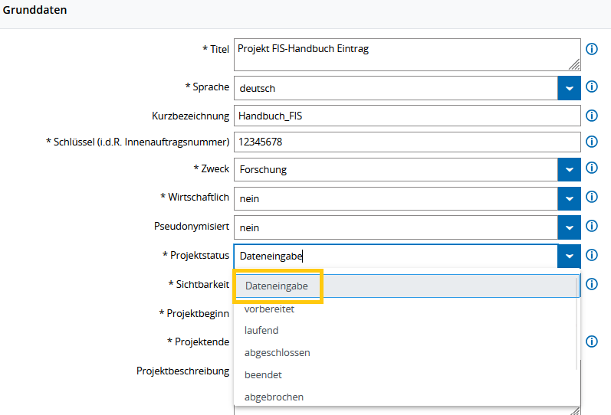Select 'abgeschlossen' from the dropdown options
This screenshot has height=415, width=611.
click(x=277, y=353)
